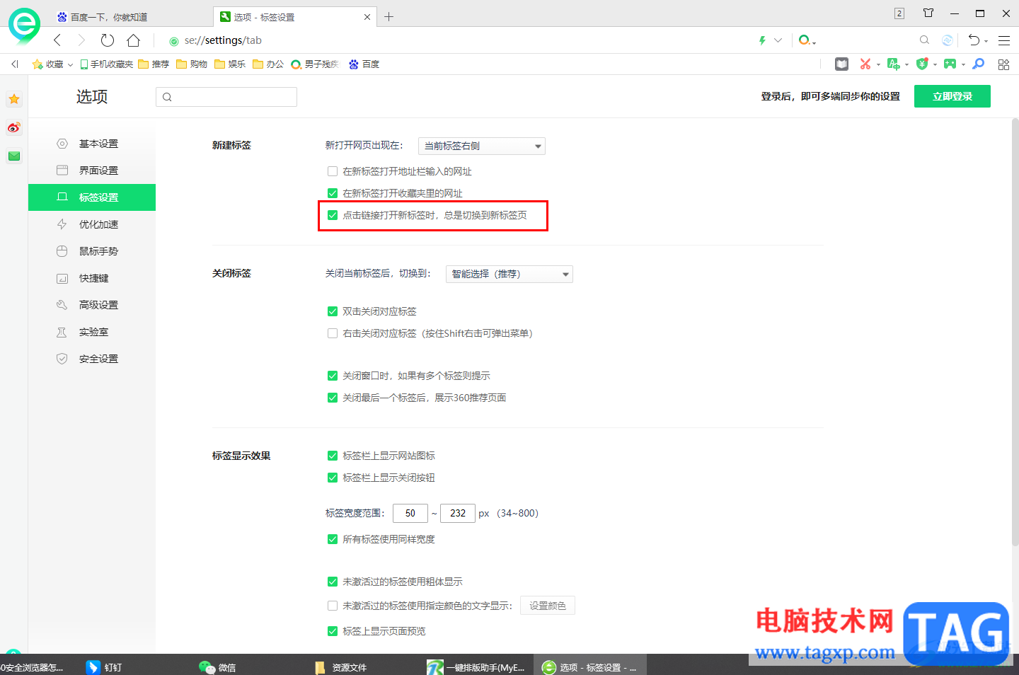Click the password manager key icon

click(978, 64)
